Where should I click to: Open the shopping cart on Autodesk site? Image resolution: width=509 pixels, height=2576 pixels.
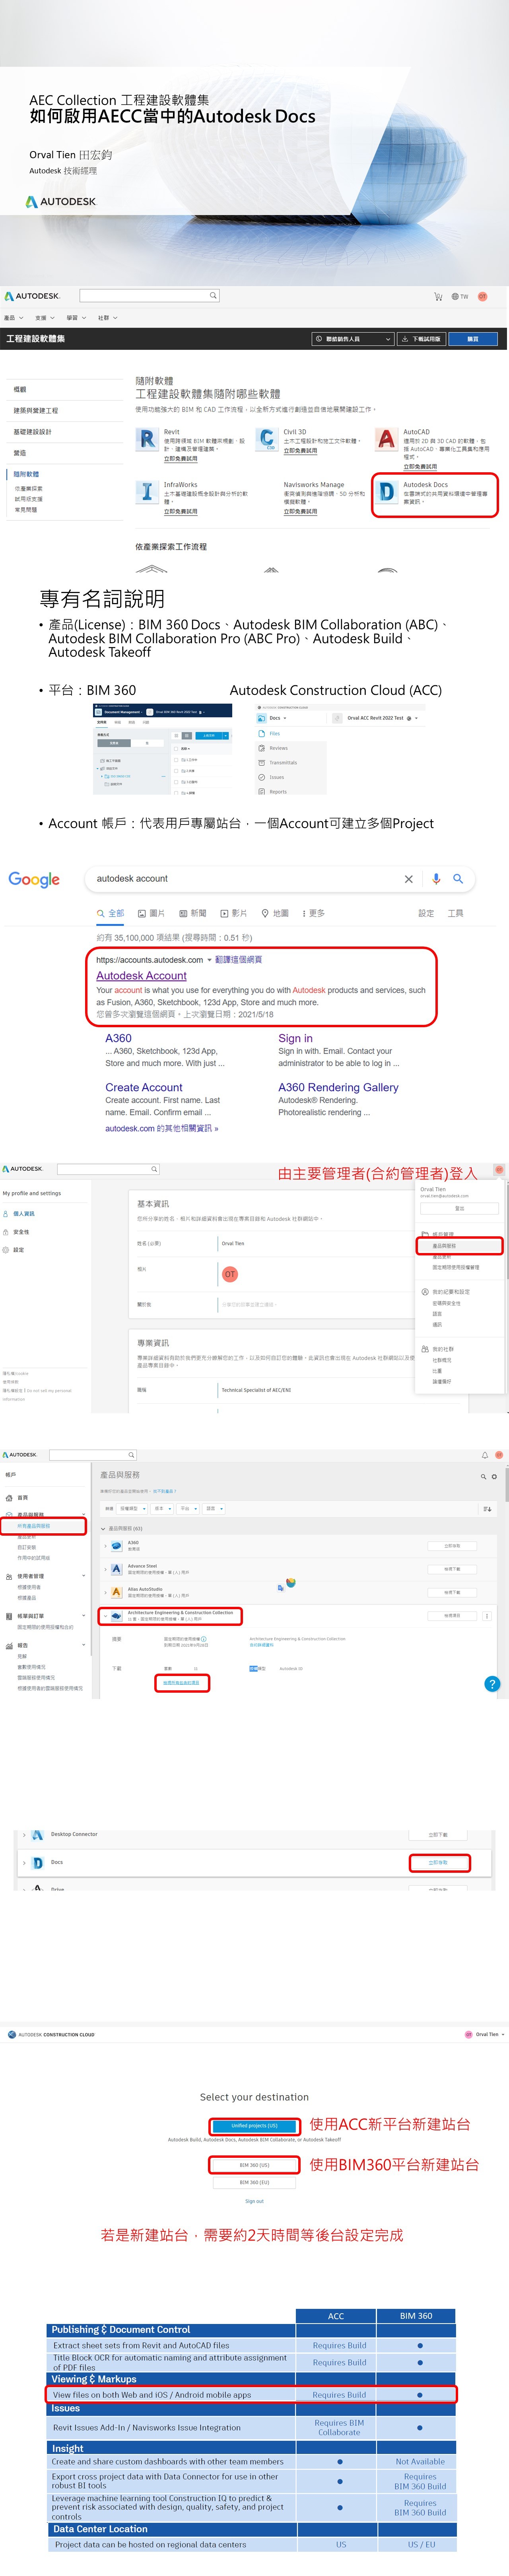tap(438, 296)
